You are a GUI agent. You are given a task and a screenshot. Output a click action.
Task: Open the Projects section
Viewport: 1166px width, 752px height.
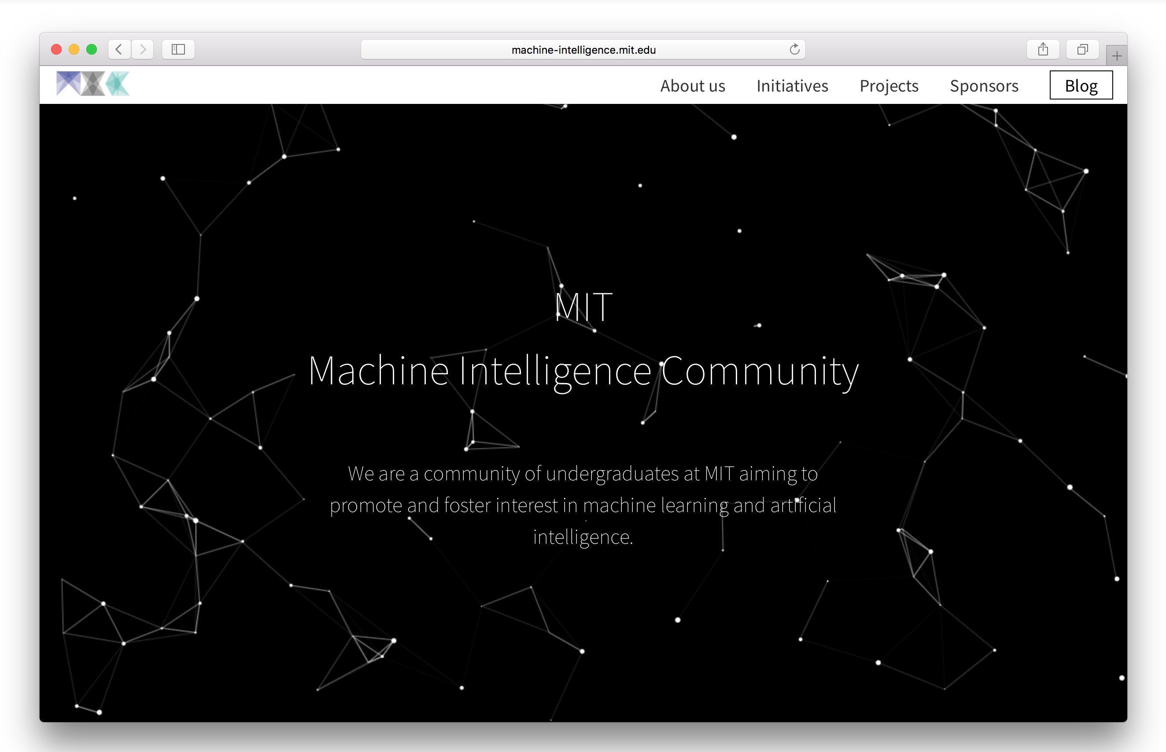click(x=889, y=86)
